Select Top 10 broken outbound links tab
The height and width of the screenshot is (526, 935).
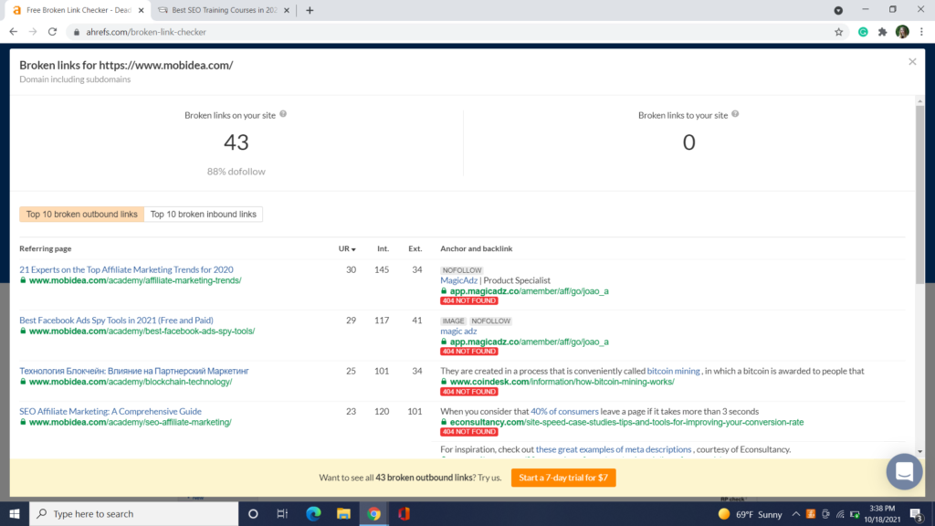[x=81, y=214]
